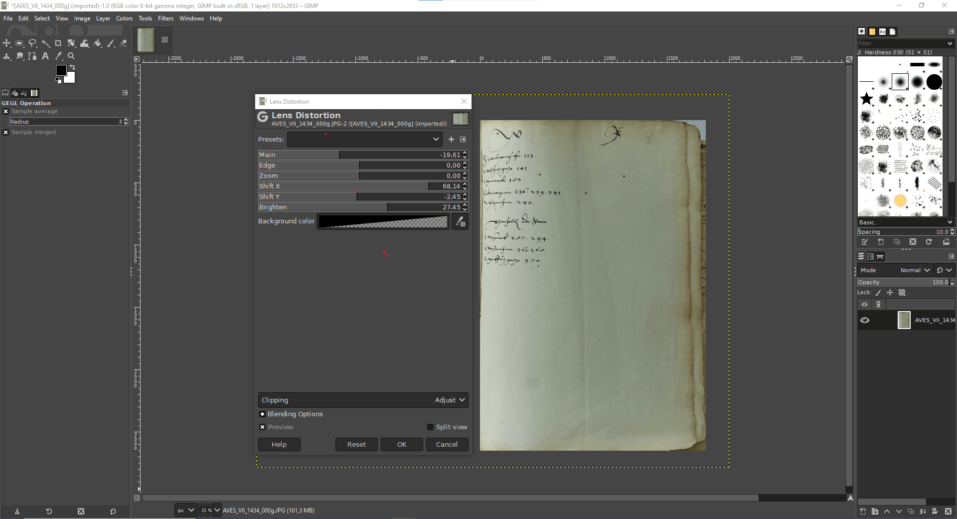This screenshot has height=519, width=957.
Task: Choose the Crop tool
Action: coord(58,43)
